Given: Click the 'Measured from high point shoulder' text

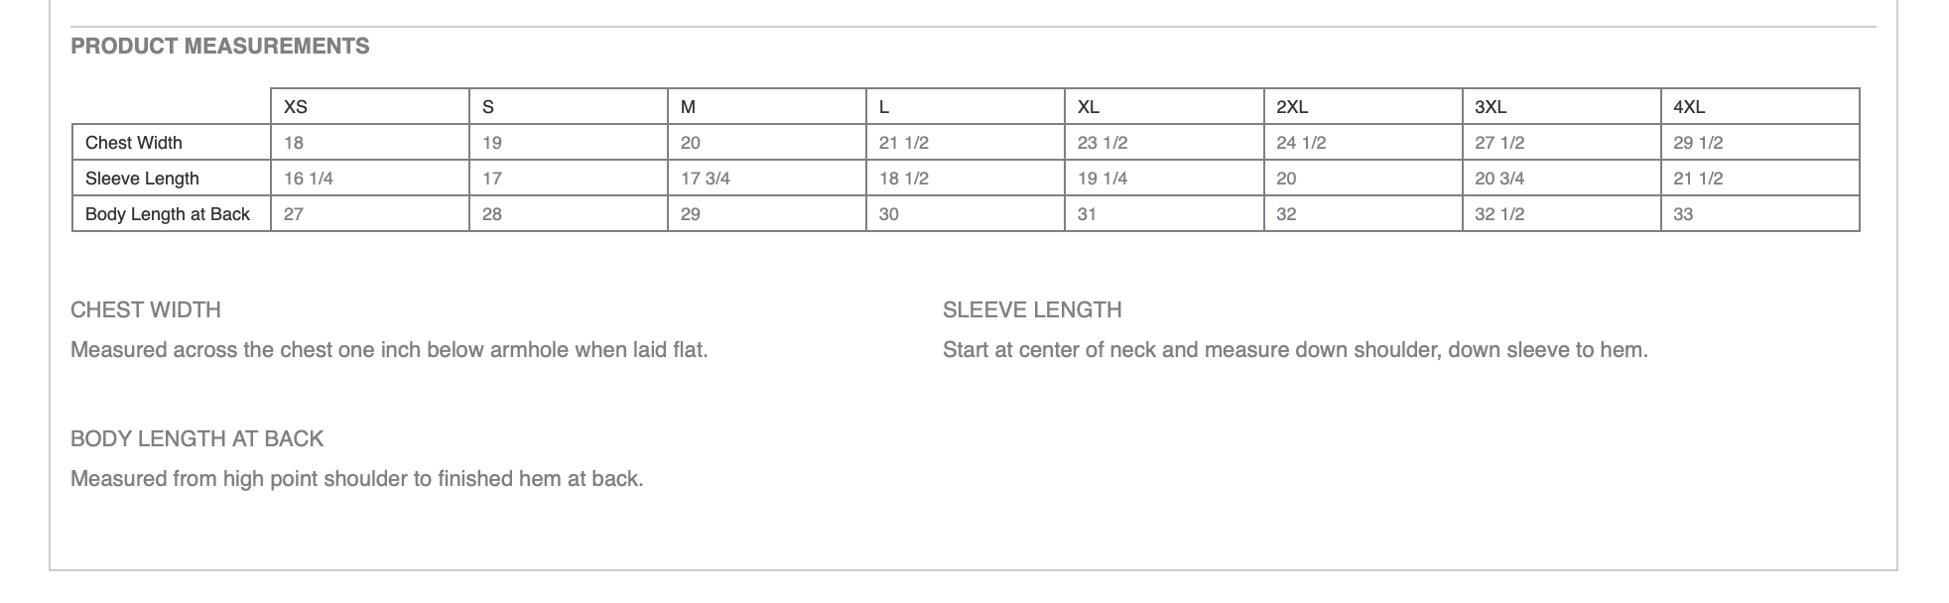Looking at the screenshot, I should (x=357, y=479).
